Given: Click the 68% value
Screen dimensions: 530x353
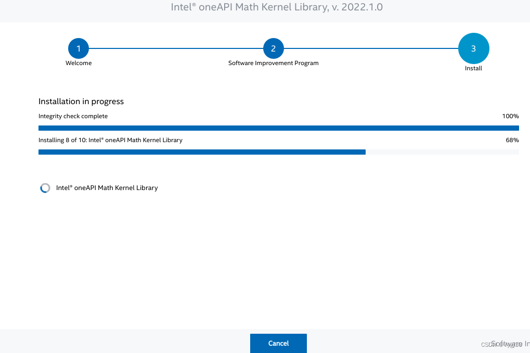Looking at the screenshot, I should point(512,140).
